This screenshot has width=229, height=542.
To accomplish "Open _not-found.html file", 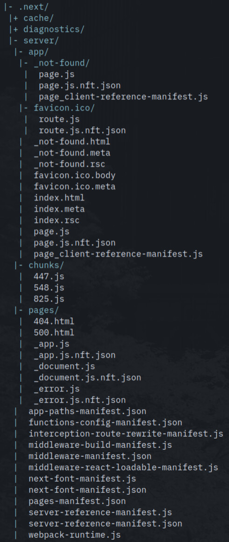I will tap(72, 142).
